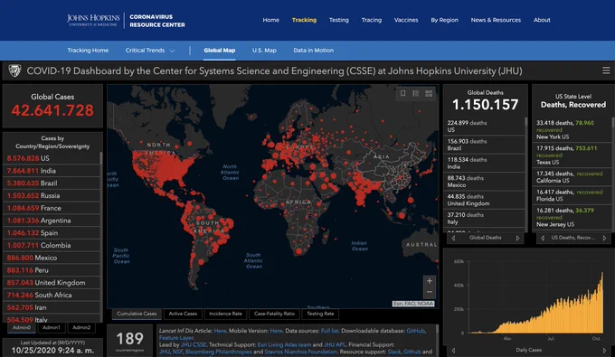Select Argentina row in cases list

pyautogui.click(x=52, y=221)
